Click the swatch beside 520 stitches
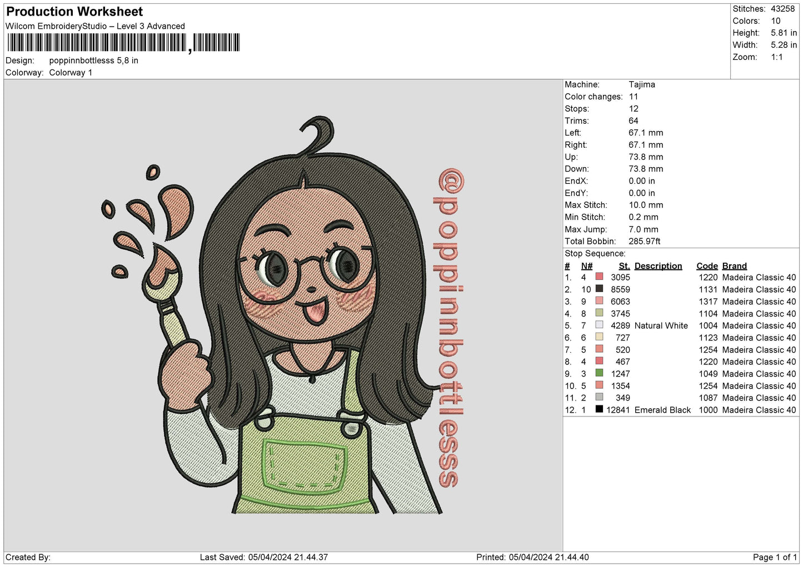 coord(599,349)
